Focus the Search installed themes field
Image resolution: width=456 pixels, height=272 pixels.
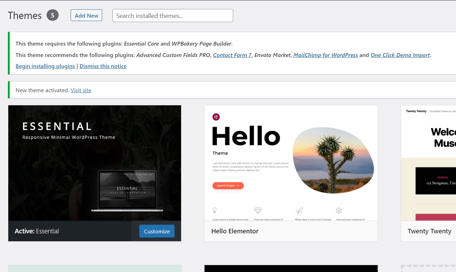coord(172,16)
